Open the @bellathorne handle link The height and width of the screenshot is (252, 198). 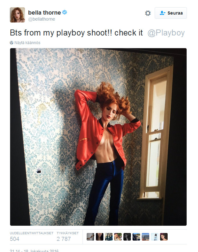(x=41, y=19)
